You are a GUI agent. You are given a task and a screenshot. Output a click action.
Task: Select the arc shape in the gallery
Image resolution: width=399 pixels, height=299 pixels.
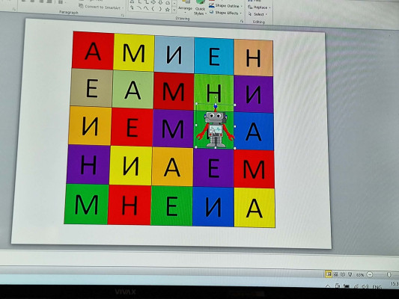point(139,8)
